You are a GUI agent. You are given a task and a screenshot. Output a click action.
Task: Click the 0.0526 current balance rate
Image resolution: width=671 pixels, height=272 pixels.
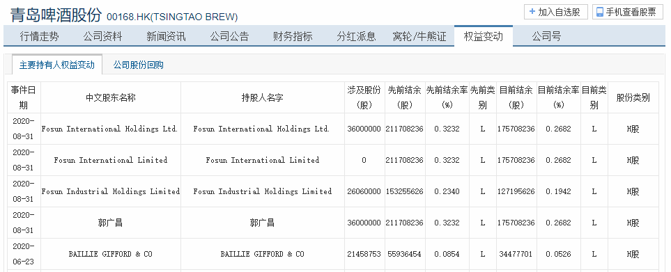point(558,254)
